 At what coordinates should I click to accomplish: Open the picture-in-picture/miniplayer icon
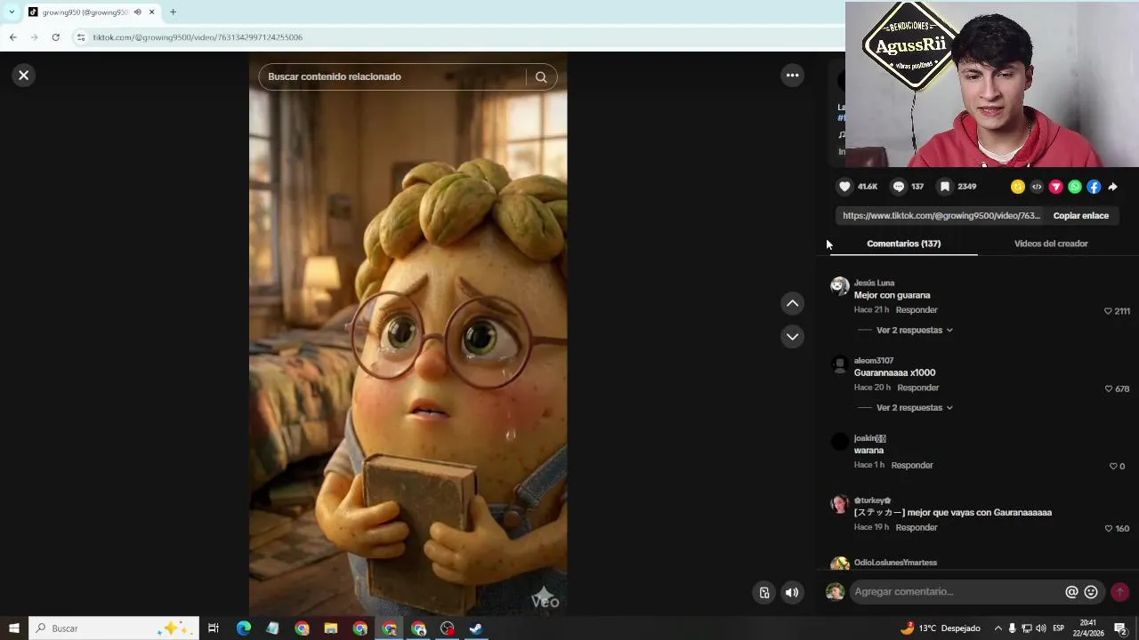763,593
